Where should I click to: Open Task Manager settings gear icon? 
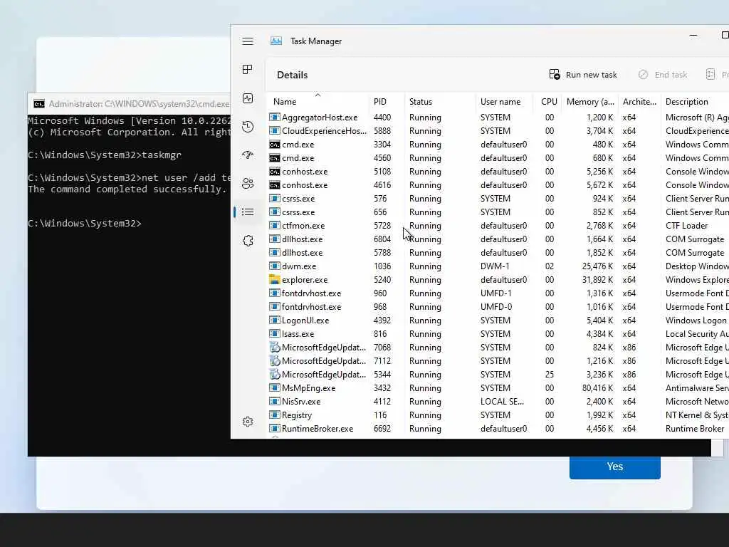click(248, 422)
